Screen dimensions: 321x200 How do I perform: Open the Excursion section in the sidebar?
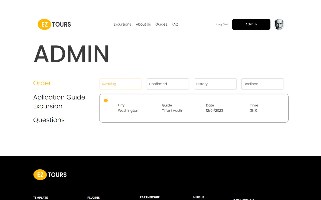[x=48, y=106]
